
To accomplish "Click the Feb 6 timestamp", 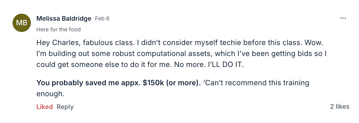I will point(102,19).
